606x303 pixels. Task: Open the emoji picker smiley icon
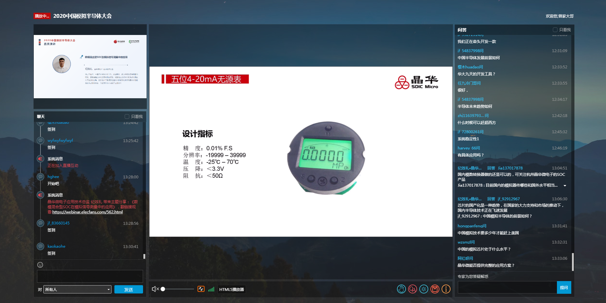coord(40,265)
